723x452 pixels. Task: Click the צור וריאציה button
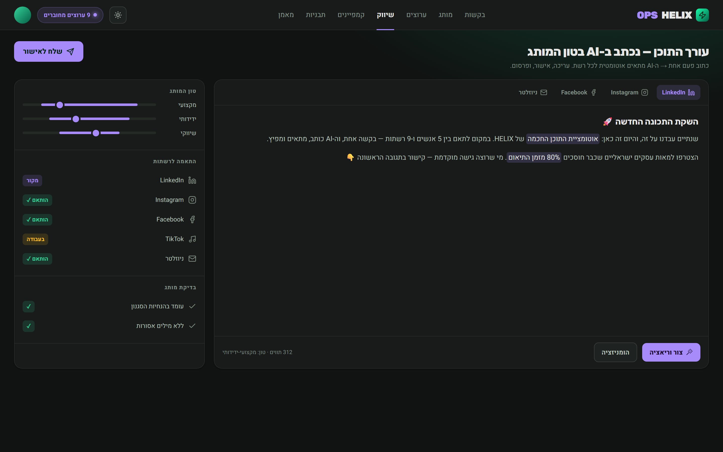tap(671, 352)
